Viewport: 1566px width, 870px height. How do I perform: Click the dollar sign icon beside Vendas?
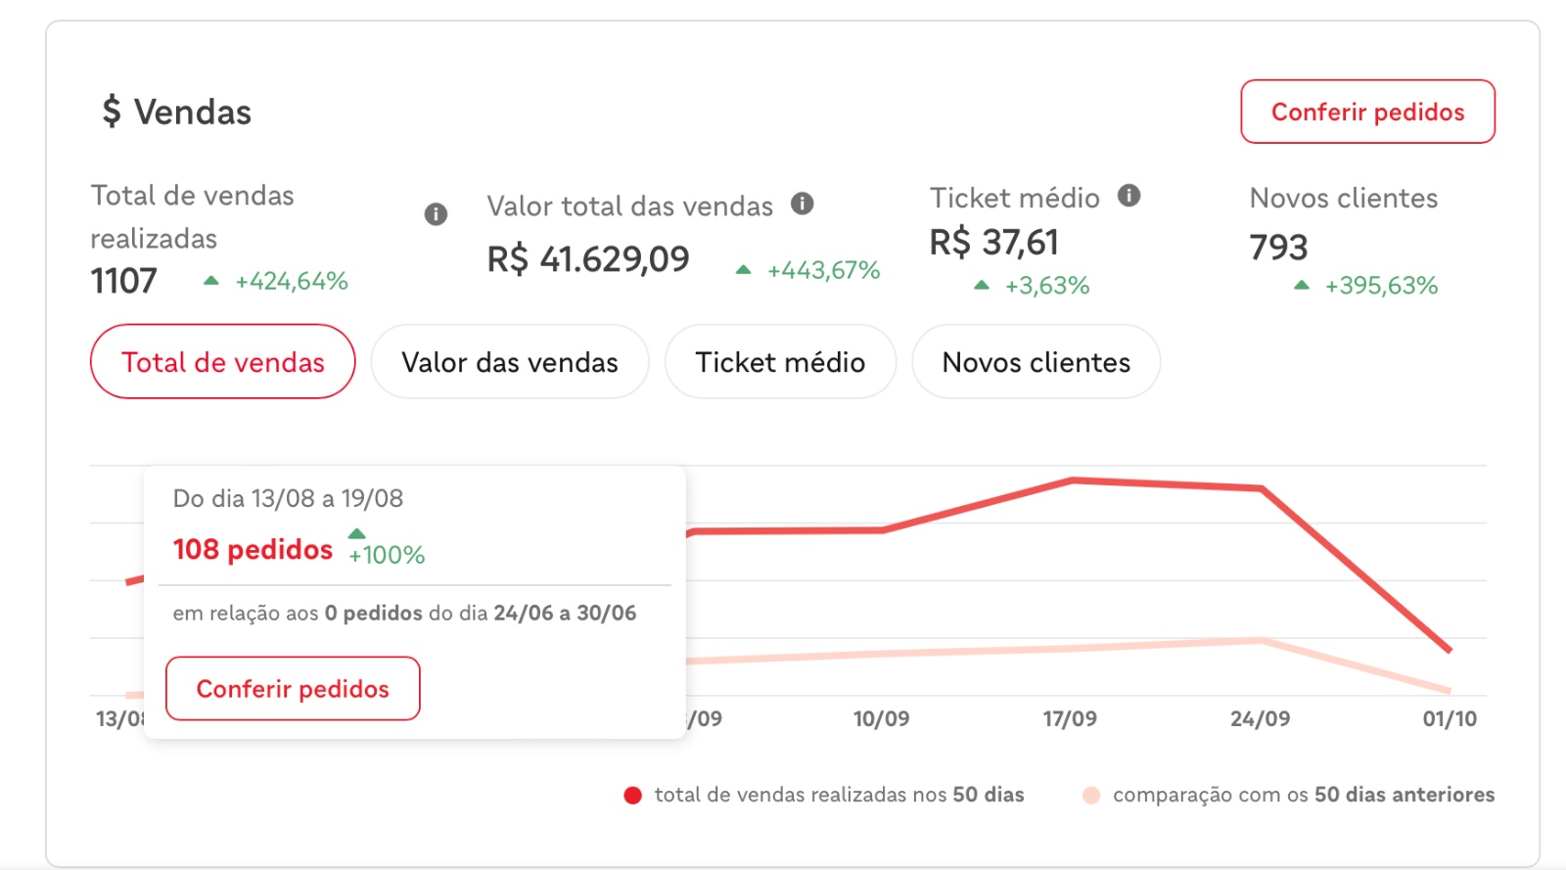[x=112, y=112]
